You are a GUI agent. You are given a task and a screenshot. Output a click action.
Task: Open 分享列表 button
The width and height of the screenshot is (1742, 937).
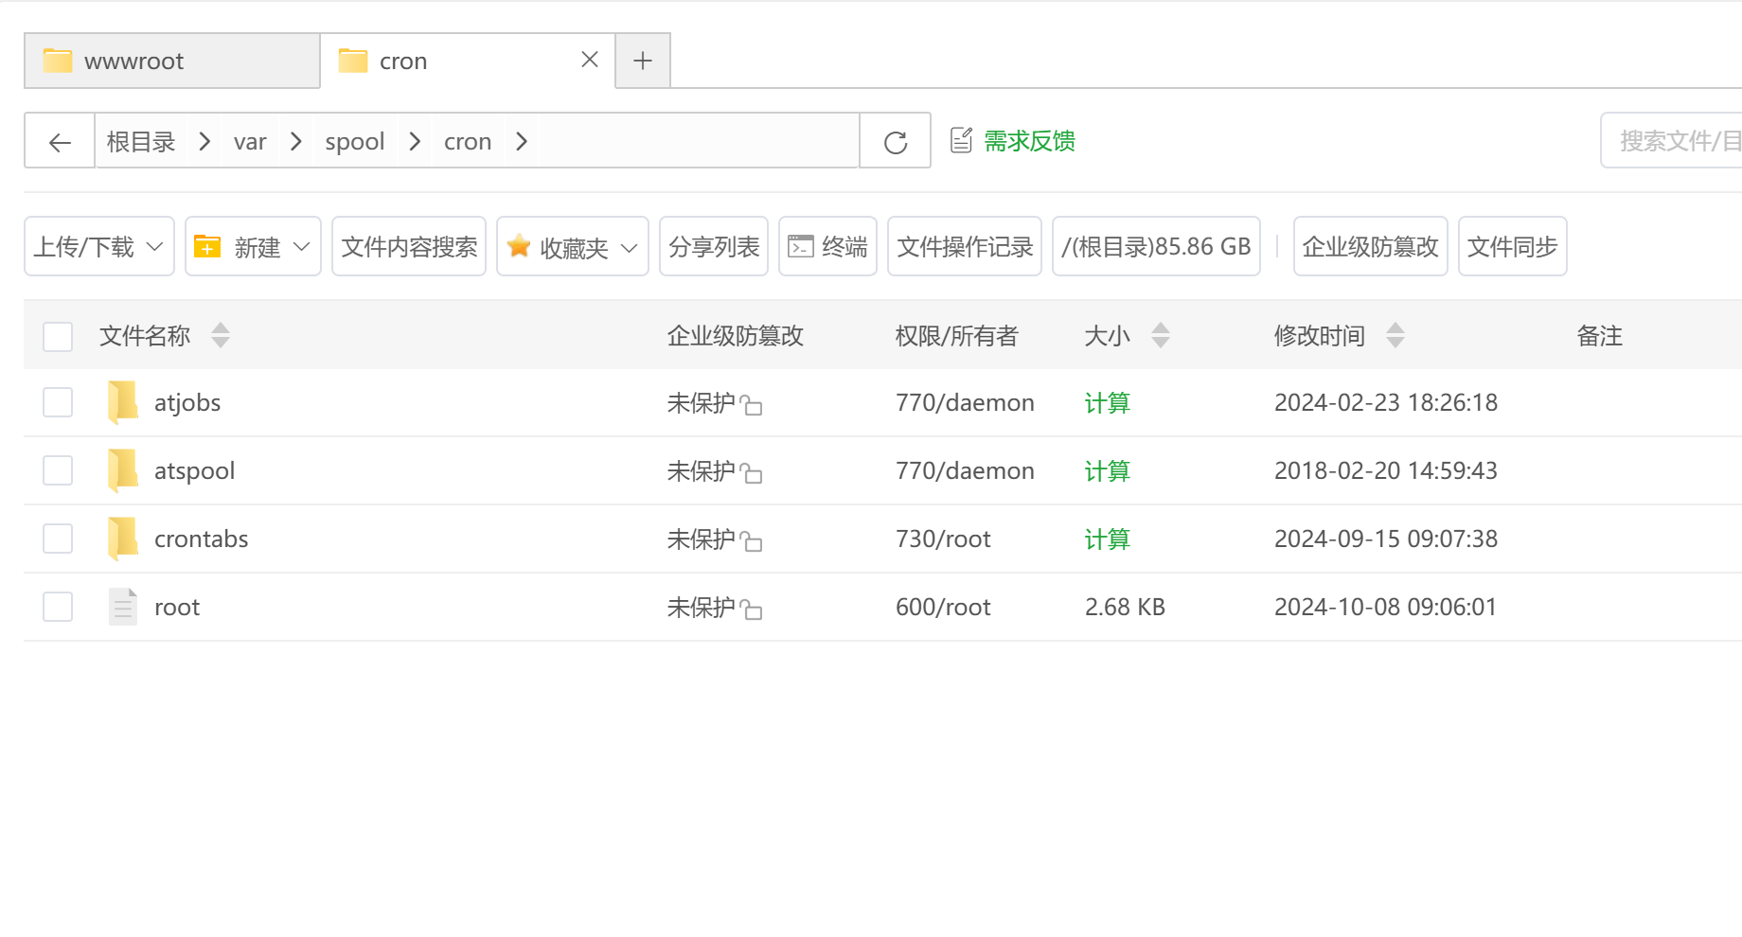tap(714, 246)
